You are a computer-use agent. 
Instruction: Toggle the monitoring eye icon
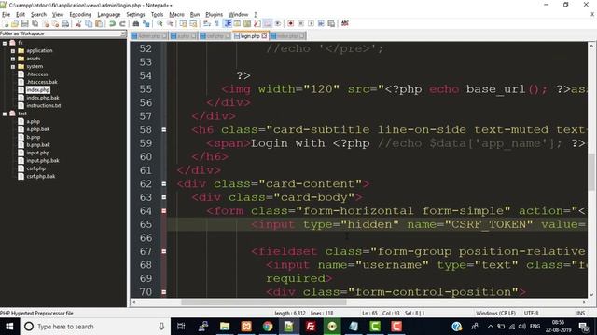coord(278,23)
